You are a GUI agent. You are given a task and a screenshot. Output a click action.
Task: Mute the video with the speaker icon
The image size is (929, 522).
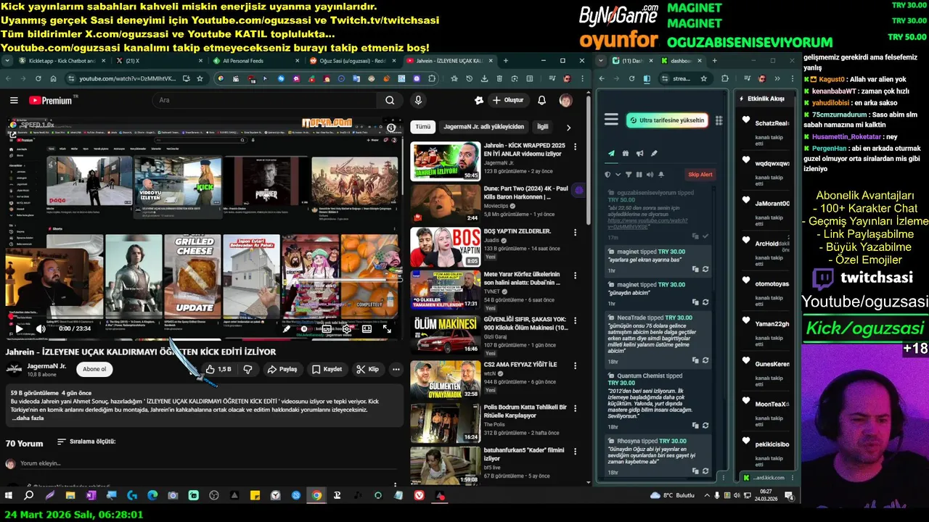coord(41,328)
